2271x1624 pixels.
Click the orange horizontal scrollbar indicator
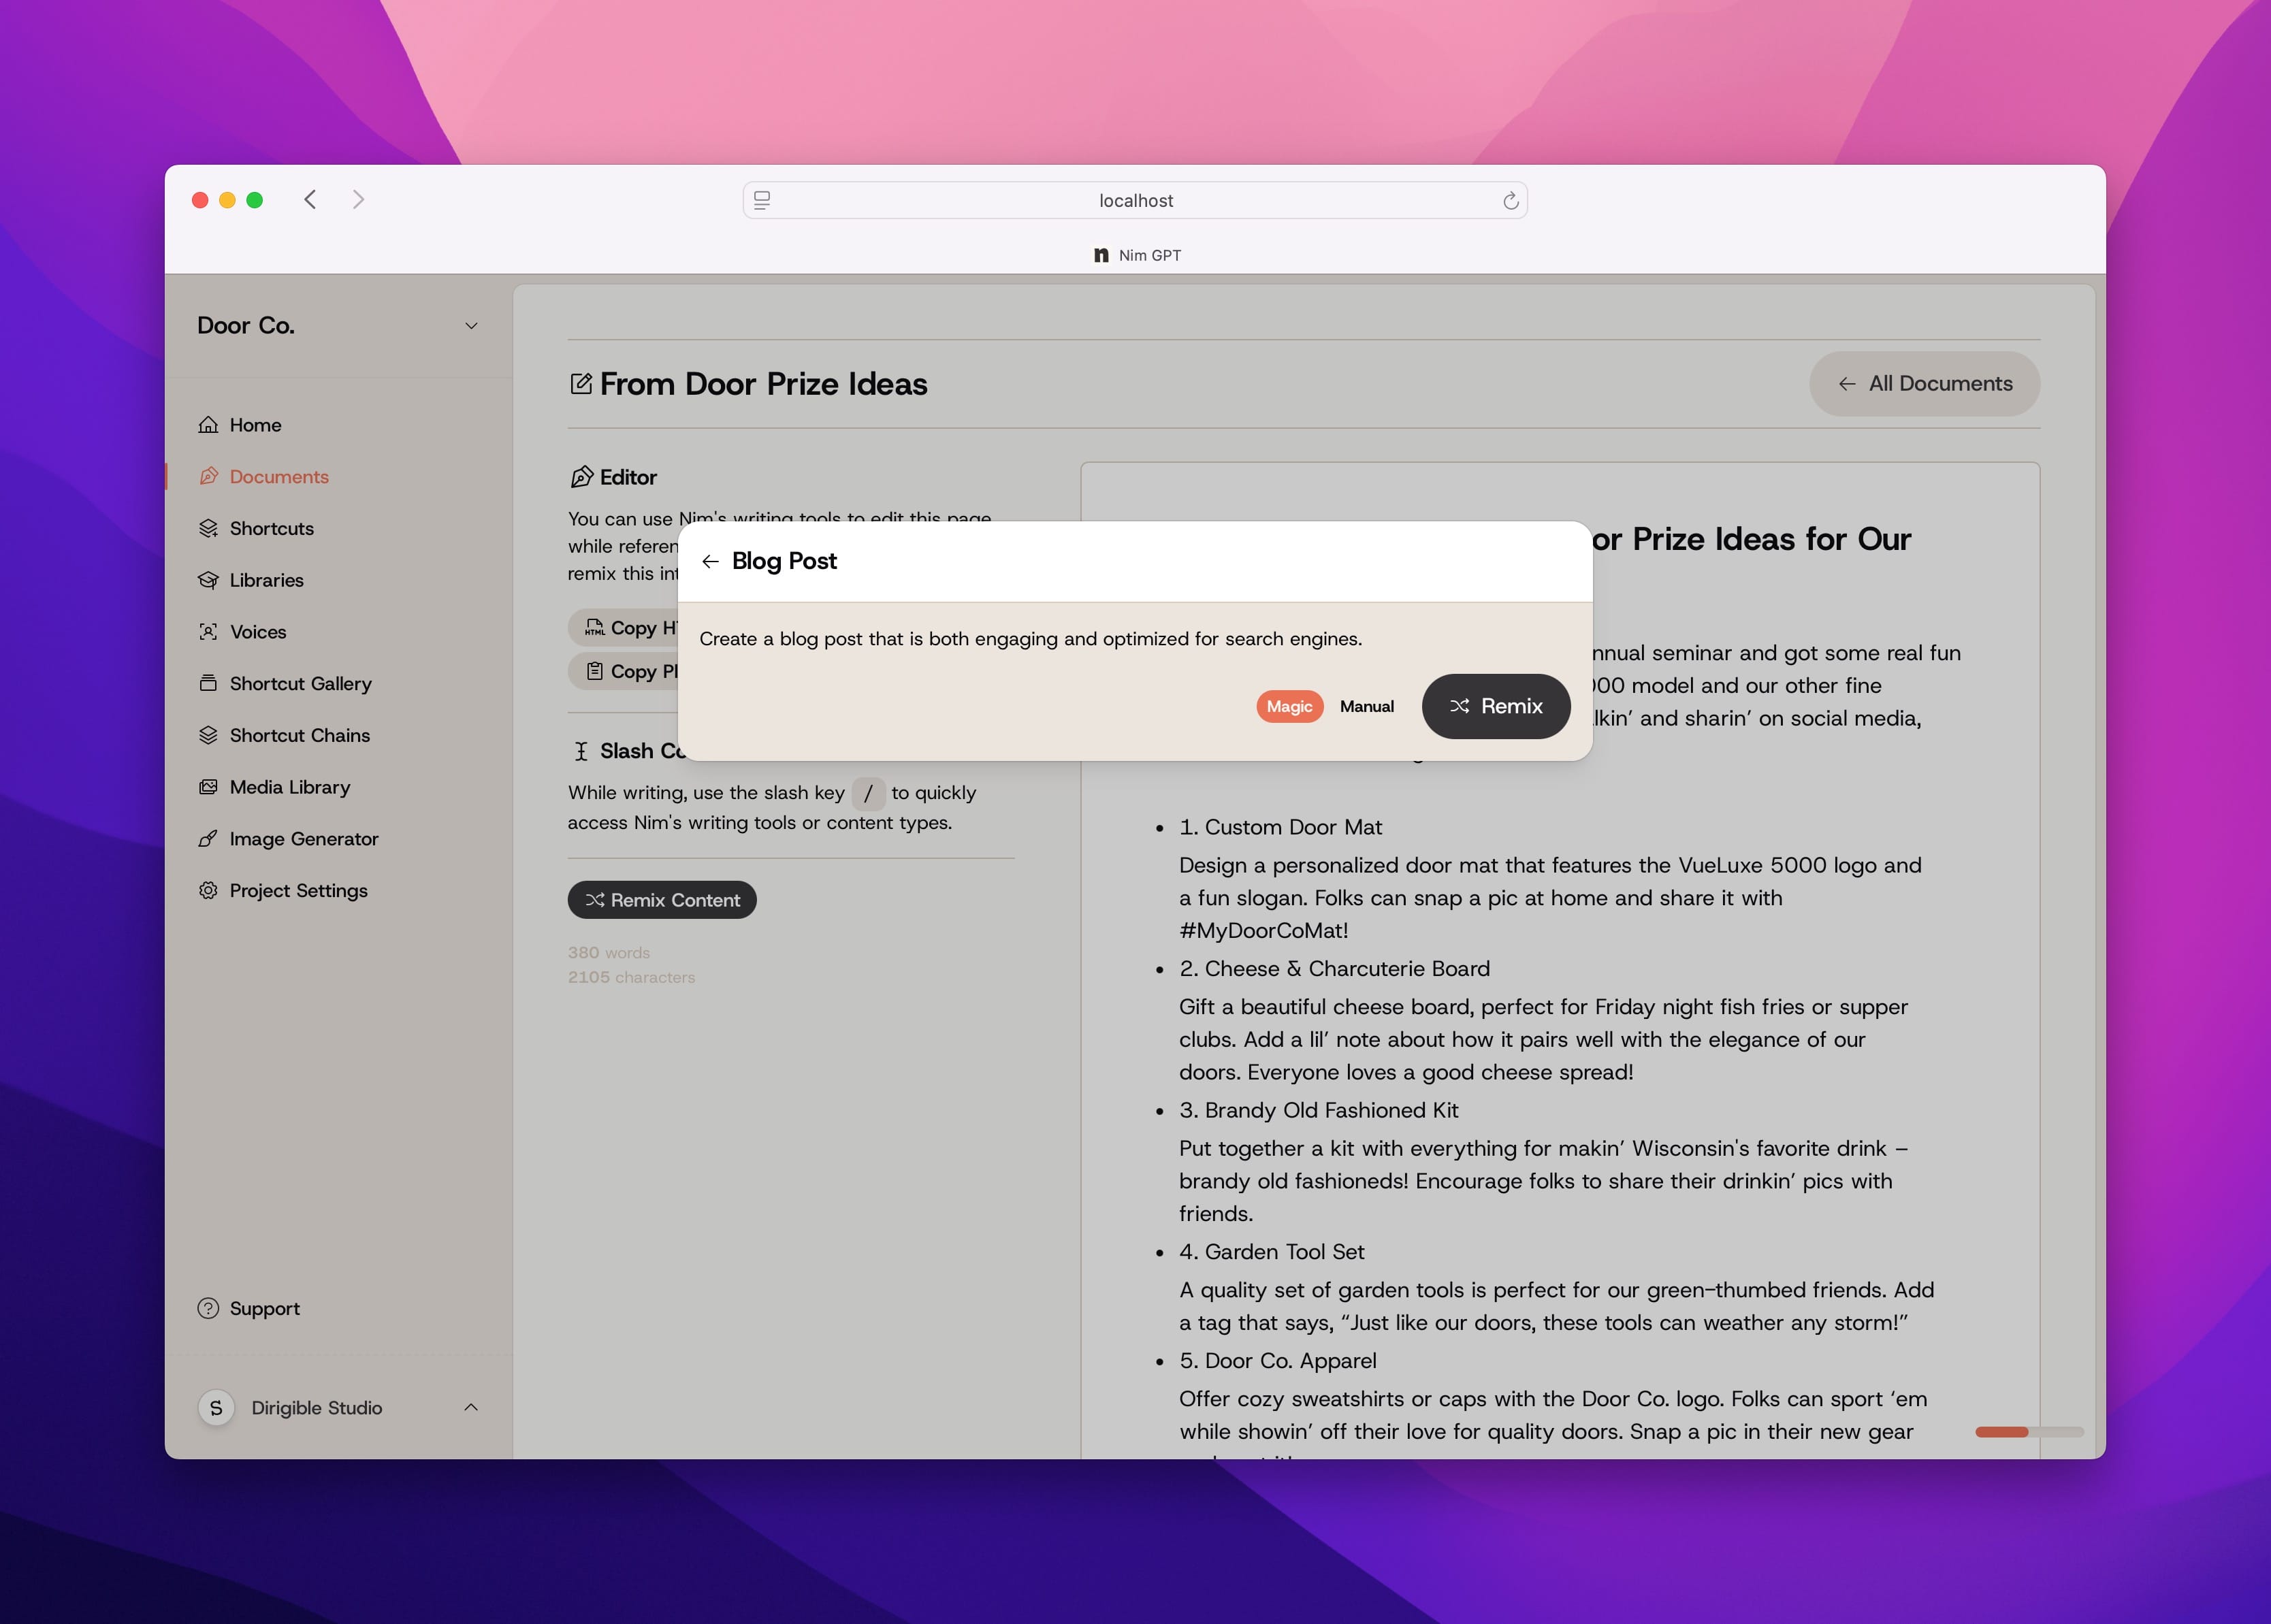click(2001, 1432)
